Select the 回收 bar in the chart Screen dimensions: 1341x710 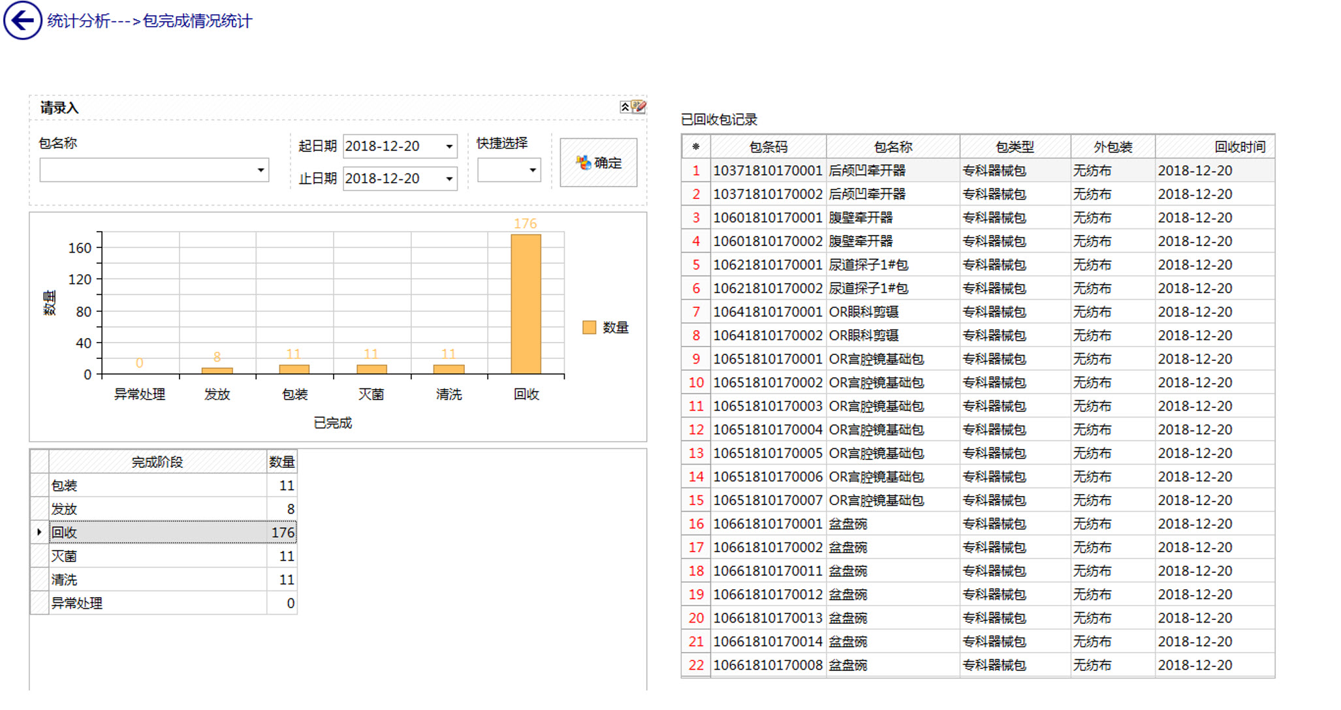click(526, 304)
